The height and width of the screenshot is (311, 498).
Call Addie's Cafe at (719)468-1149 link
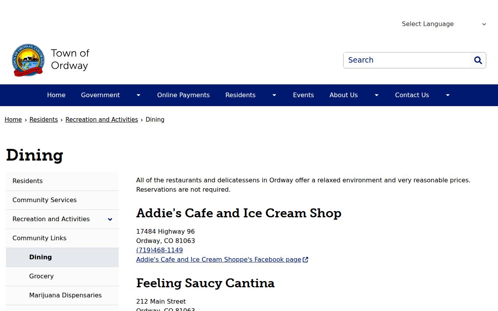click(x=160, y=250)
